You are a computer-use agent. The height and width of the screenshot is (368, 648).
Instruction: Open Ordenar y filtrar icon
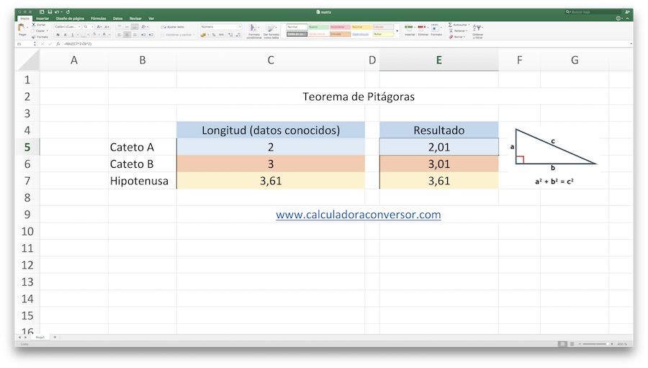(477, 27)
